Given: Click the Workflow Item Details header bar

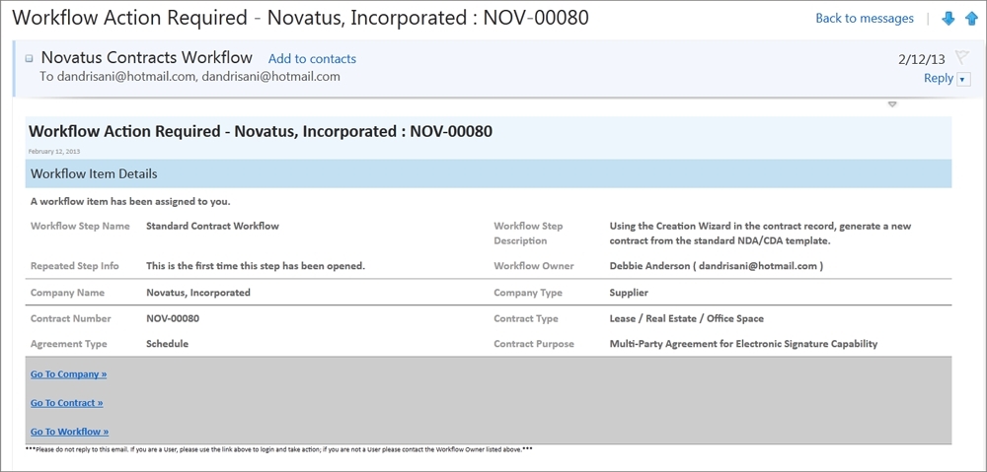Looking at the screenshot, I should (x=489, y=173).
